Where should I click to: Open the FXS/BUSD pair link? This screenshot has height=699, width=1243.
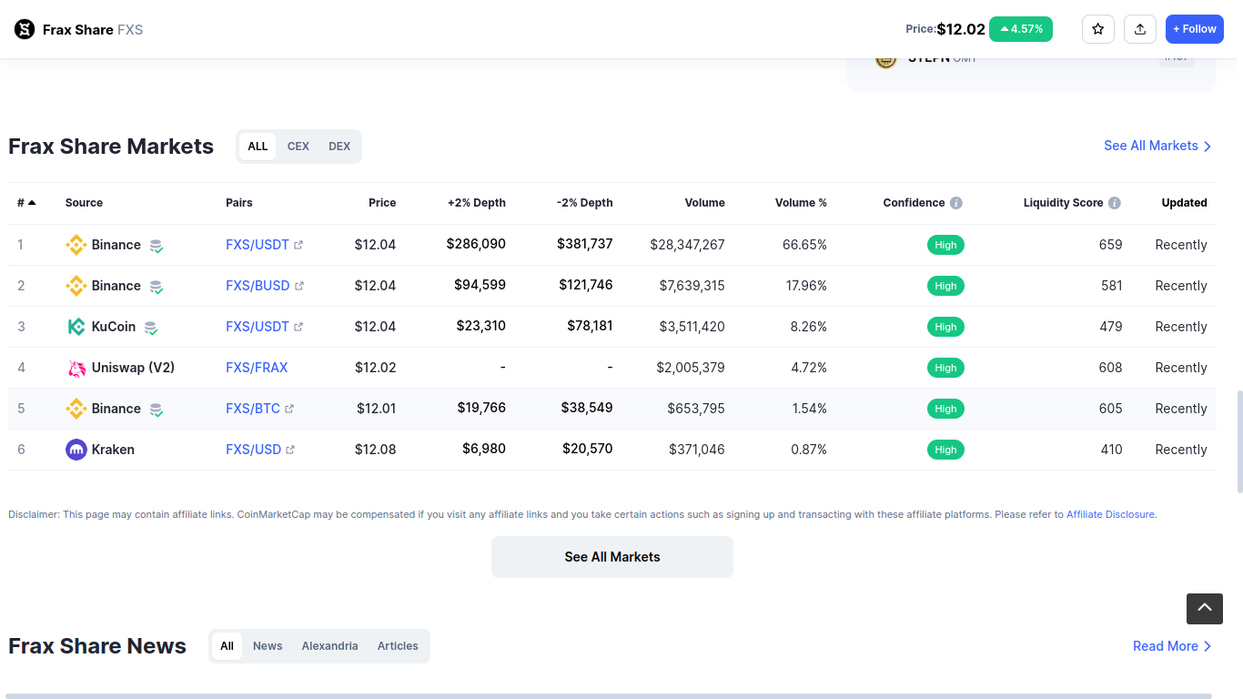(265, 286)
